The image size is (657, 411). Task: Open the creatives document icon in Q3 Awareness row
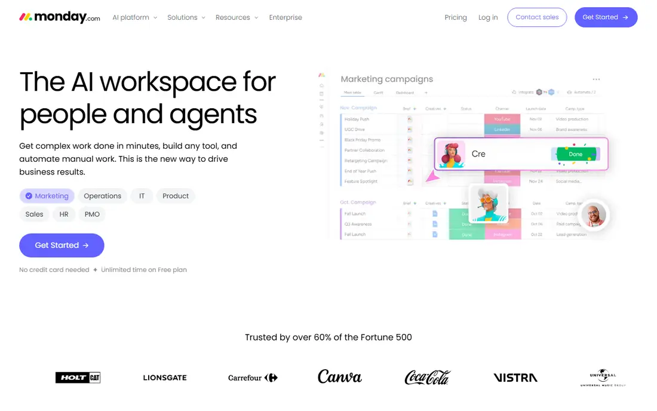(435, 224)
